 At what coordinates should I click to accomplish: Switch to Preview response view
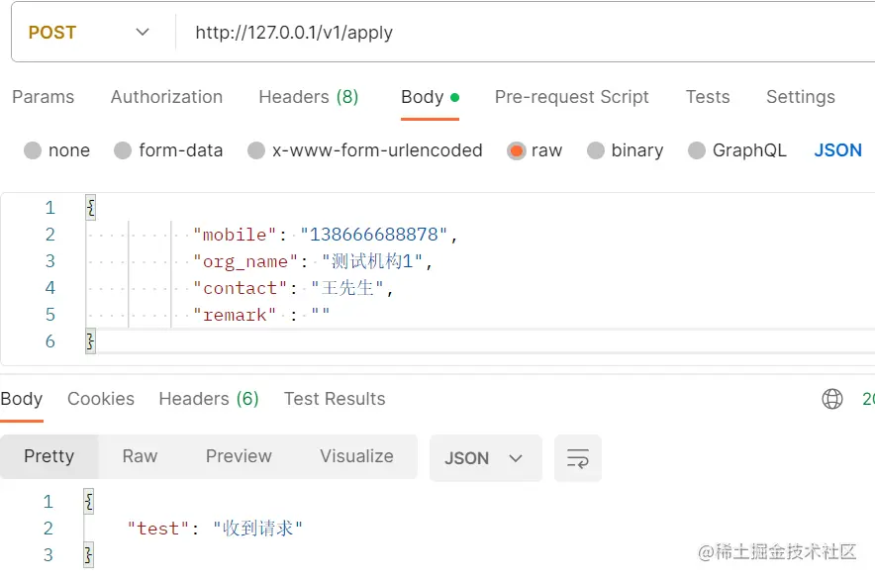239,456
